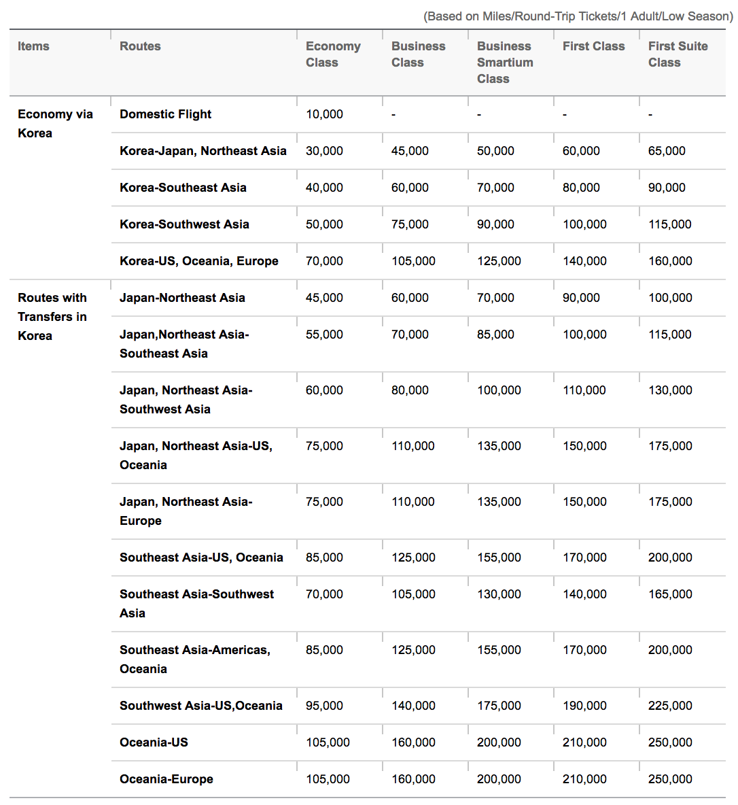This screenshot has width=738, height=805.
Task: Select the Domestic Flight route row
Action: [419, 114]
